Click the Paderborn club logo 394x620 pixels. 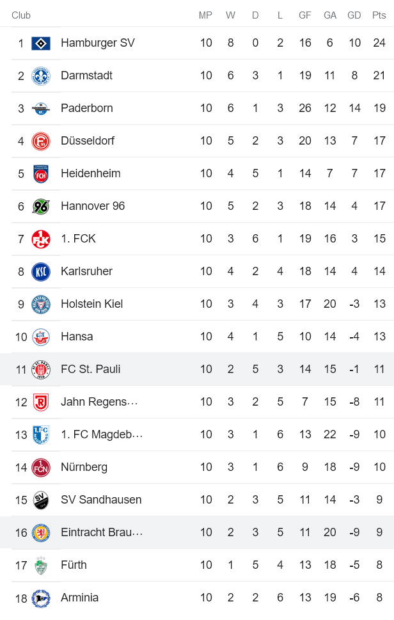40,107
